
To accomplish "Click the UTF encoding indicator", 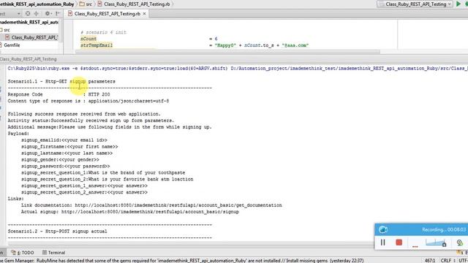I will point(463,261).
